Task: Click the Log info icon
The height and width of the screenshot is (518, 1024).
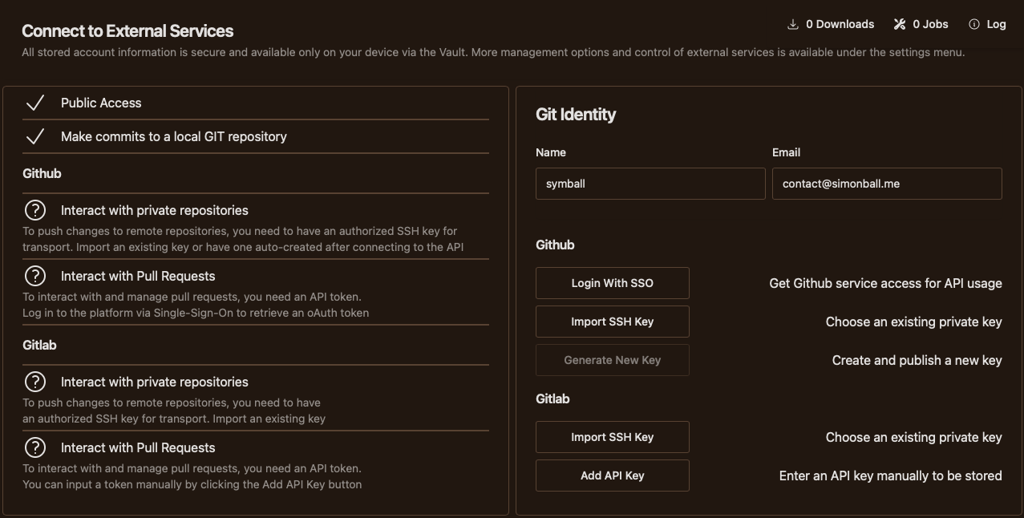Action: [x=974, y=24]
